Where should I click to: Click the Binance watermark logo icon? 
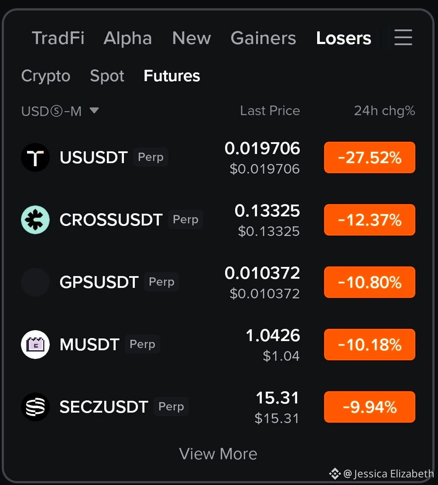tap(335, 474)
